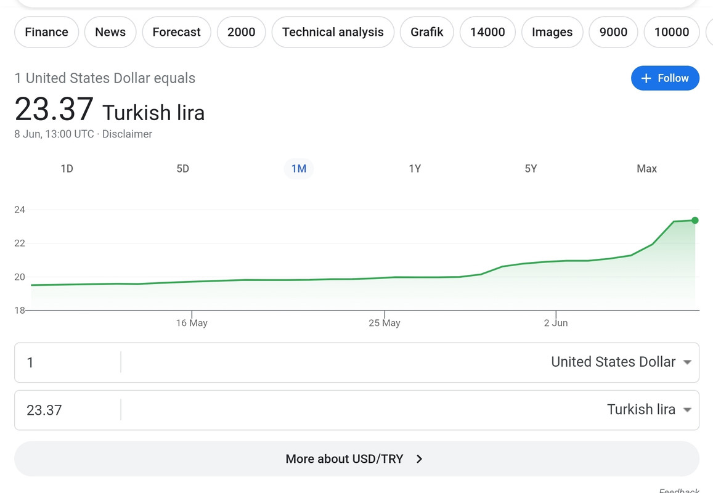This screenshot has height=493, width=713.
Task: Edit the Turkish lira amount field
Action: click(x=67, y=410)
